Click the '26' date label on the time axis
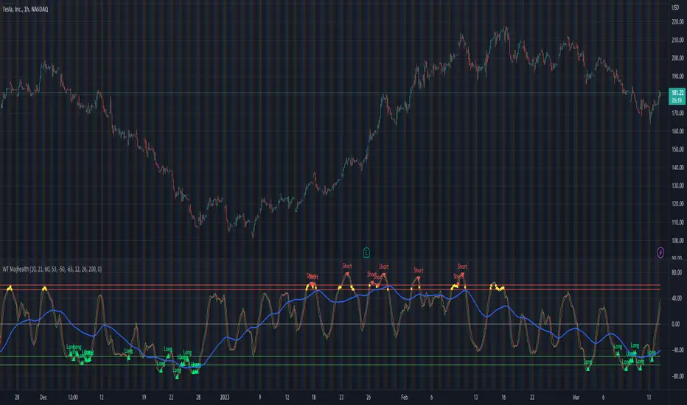The height and width of the screenshot is (405, 687). 369,397
